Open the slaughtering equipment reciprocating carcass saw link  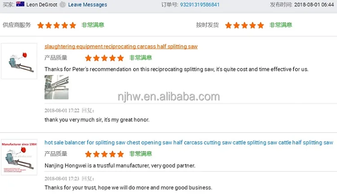tap(121, 46)
